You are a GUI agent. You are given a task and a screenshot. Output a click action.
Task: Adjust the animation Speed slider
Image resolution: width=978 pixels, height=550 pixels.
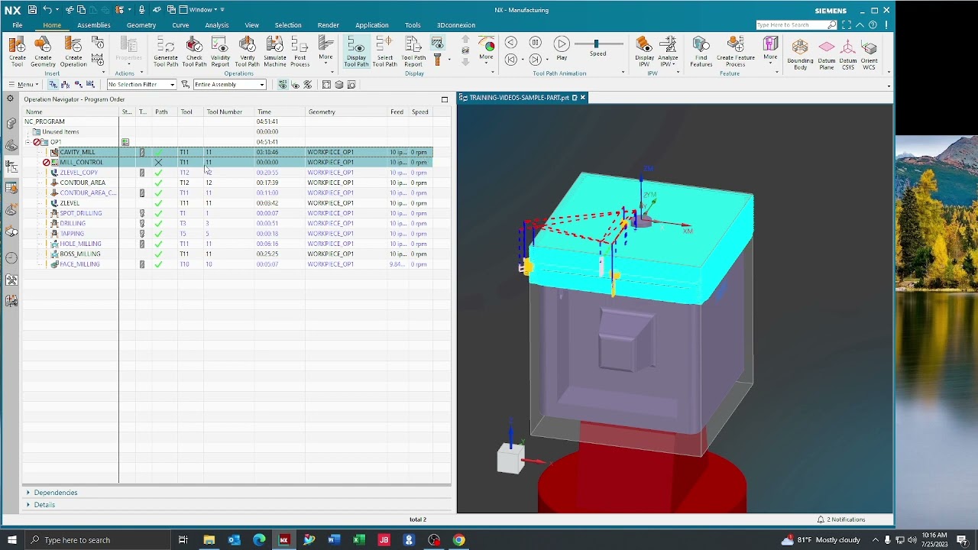pyautogui.click(x=597, y=44)
